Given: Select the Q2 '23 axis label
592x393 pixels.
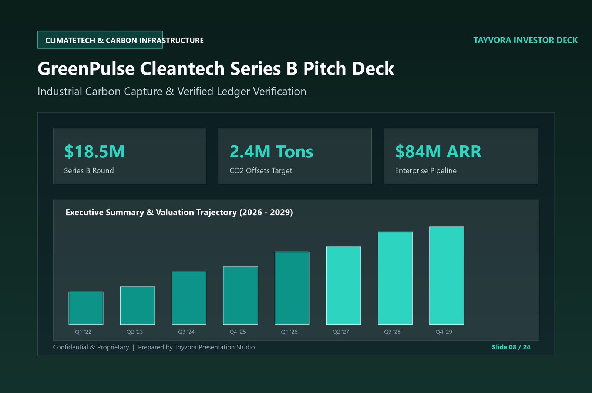Looking at the screenshot, I should tap(135, 332).
